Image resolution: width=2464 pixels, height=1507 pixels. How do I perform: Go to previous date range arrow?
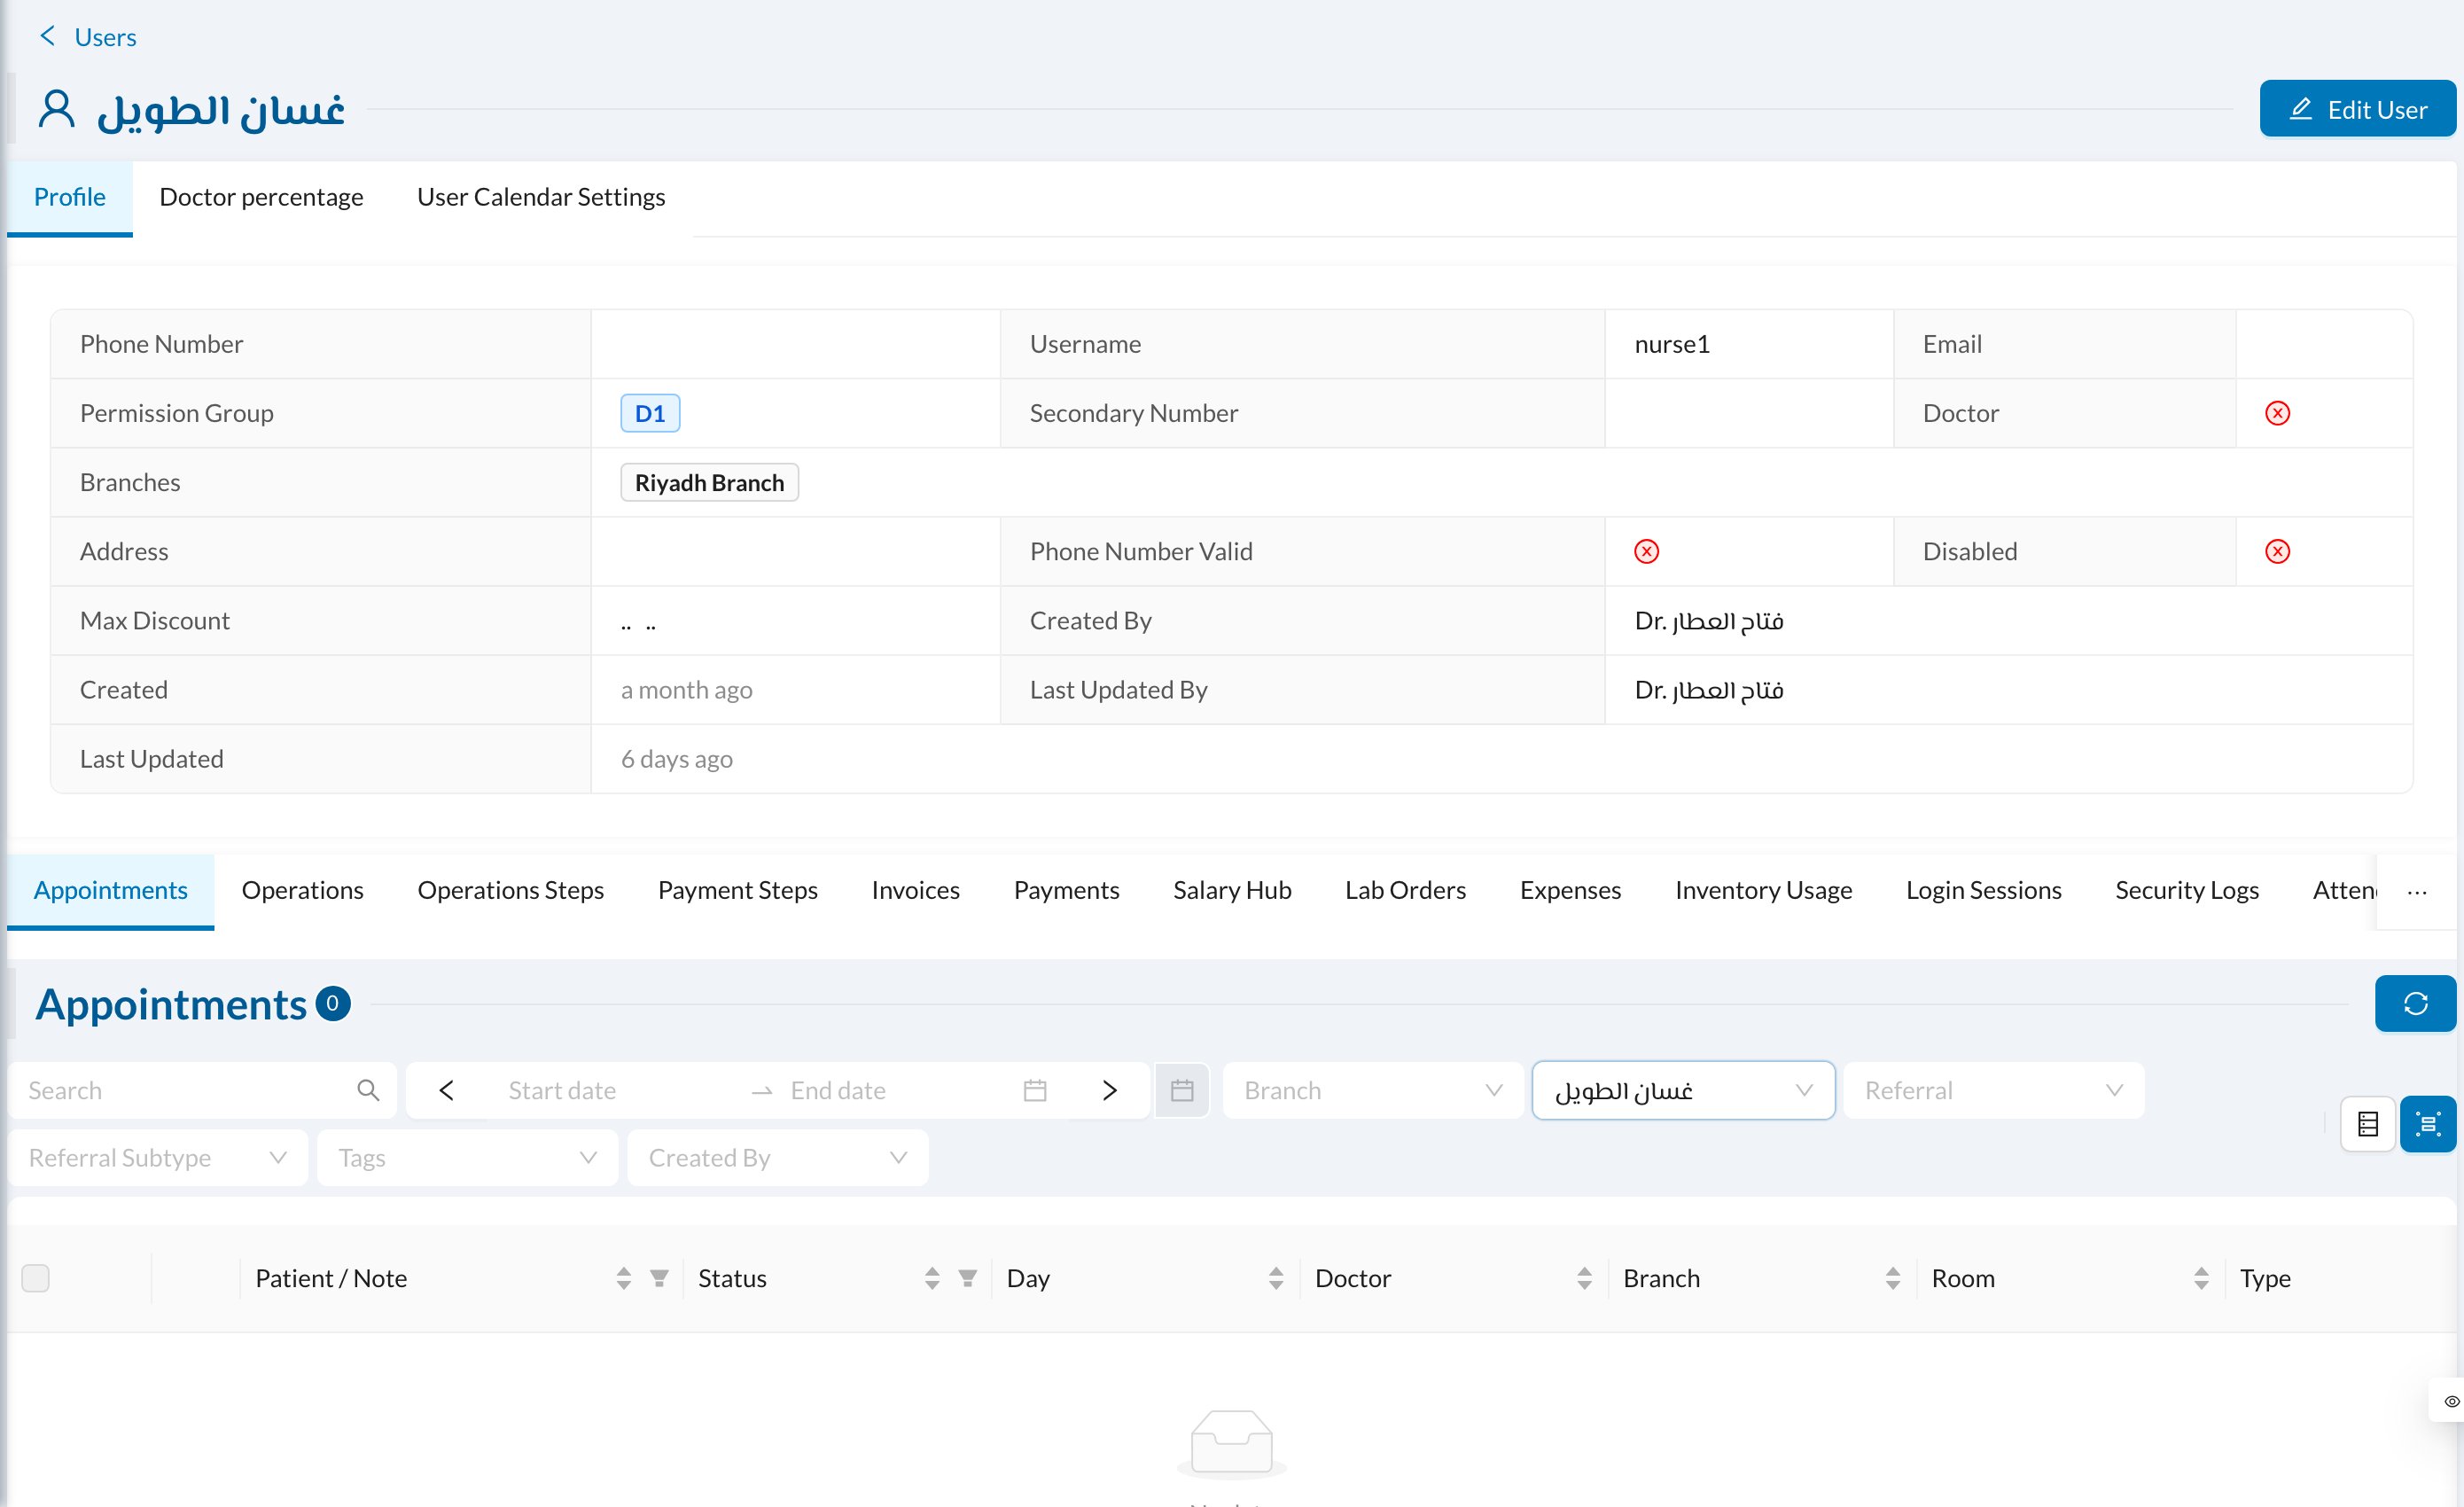pos(447,1090)
